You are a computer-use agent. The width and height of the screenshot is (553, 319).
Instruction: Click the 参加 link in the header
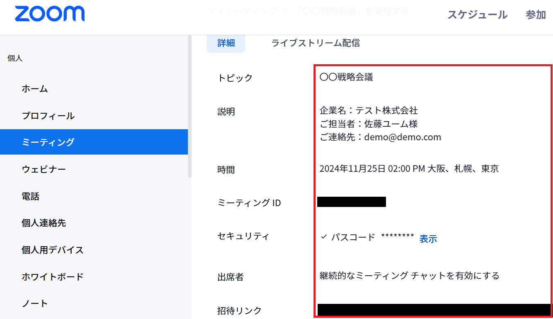pyautogui.click(x=536, y=15)
